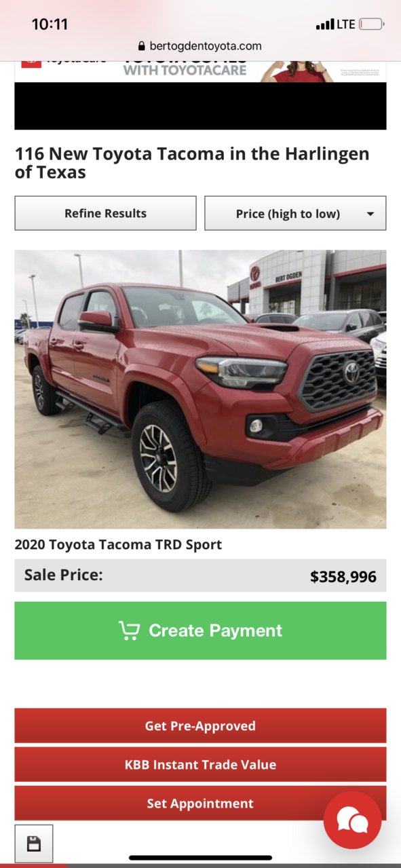Image resolution: width=401 pixels, height=868 pixels.
Task: Tap the Toyota logo in top banner
Action: [x=31, y=62]
